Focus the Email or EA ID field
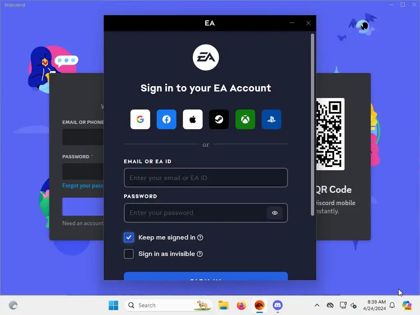420x315 pixels. click(206, 178)
